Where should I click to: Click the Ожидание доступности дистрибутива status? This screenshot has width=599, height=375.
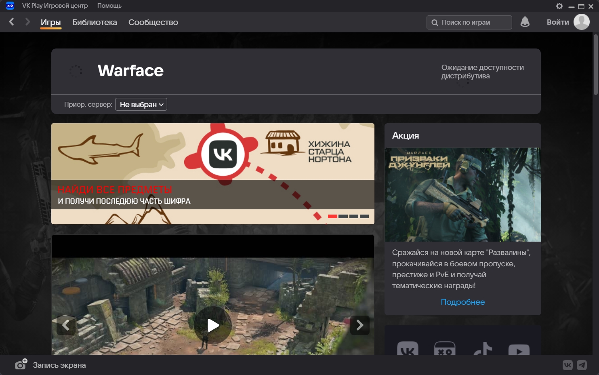[483, 72]
